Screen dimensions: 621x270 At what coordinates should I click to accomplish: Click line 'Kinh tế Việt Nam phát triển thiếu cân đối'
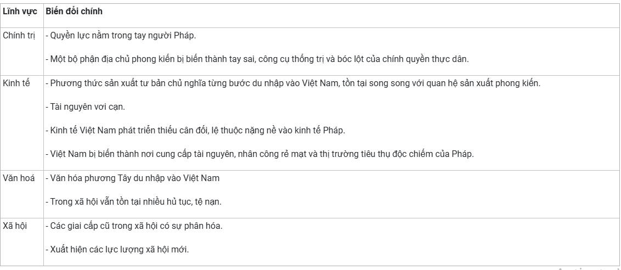click(x=195, y=131)
